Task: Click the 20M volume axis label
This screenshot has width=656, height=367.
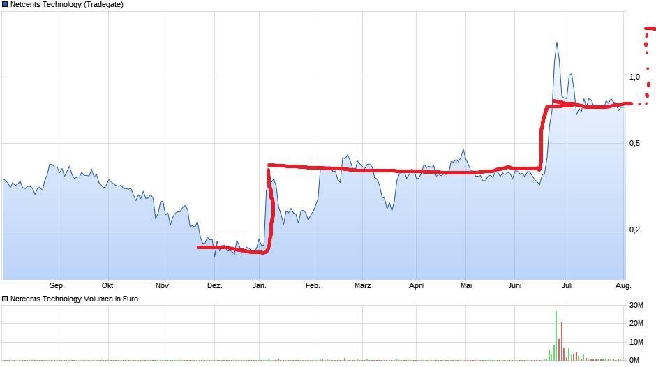Action: click(636, 324)
